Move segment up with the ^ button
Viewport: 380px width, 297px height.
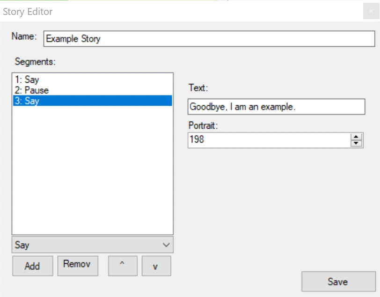coord(123,266)
